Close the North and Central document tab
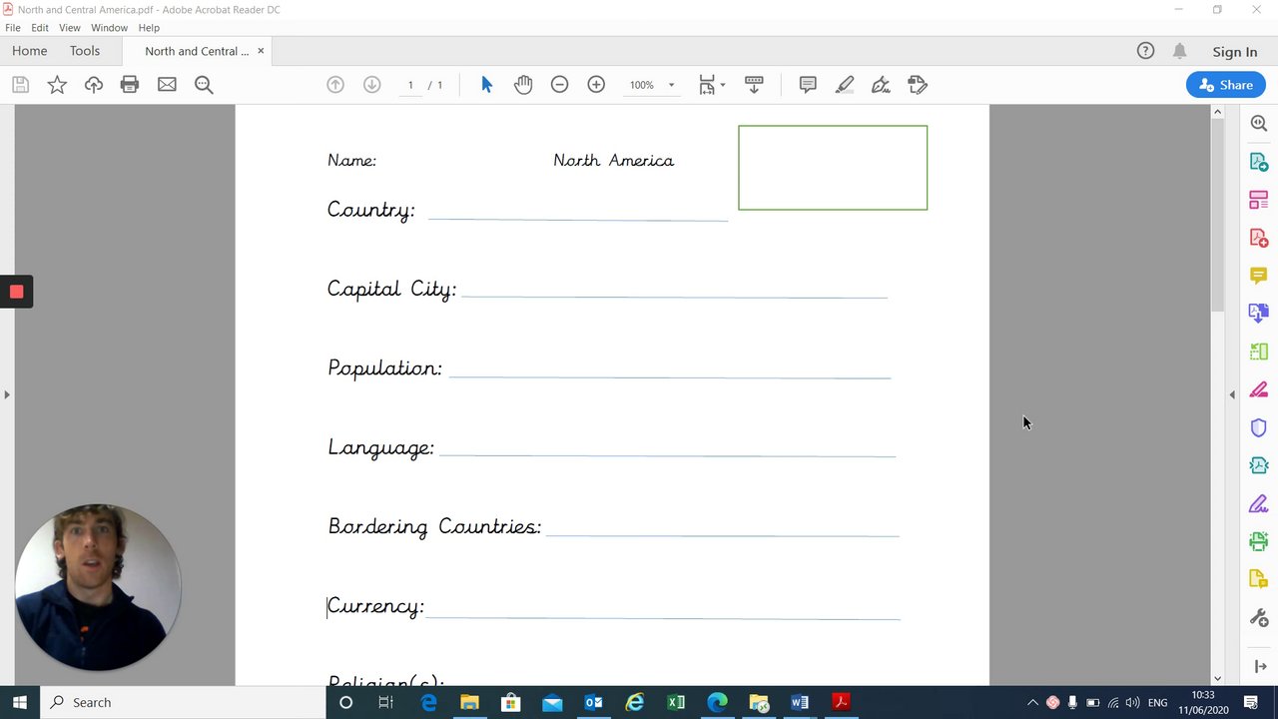 (x=261, y=51)
